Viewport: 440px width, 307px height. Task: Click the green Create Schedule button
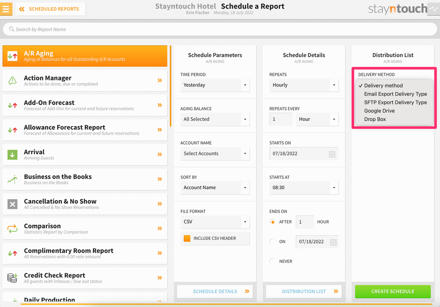pyautogui.click(x=393, y=291)
